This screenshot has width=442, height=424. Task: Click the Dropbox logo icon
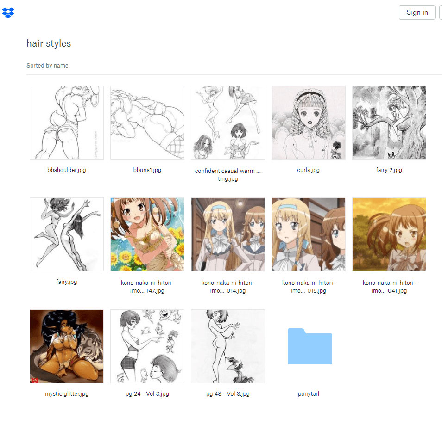coord(8,12)
